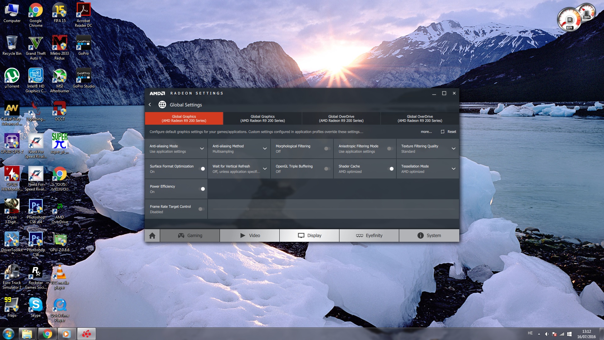Screen dimensions: 604x340
Task: Open Grand Theft Auto V shortcut
Action: pos(36,48)
